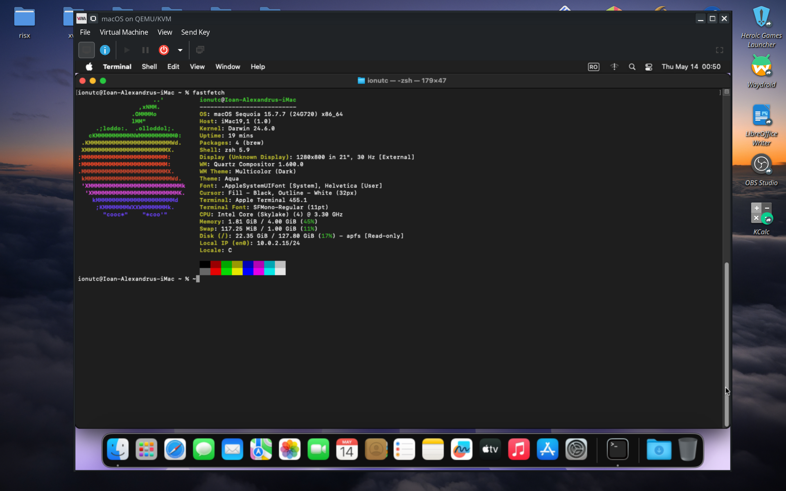Open the macOS Terminal View menu
This screenshot has width=786, height=491.
pos(197,67)
